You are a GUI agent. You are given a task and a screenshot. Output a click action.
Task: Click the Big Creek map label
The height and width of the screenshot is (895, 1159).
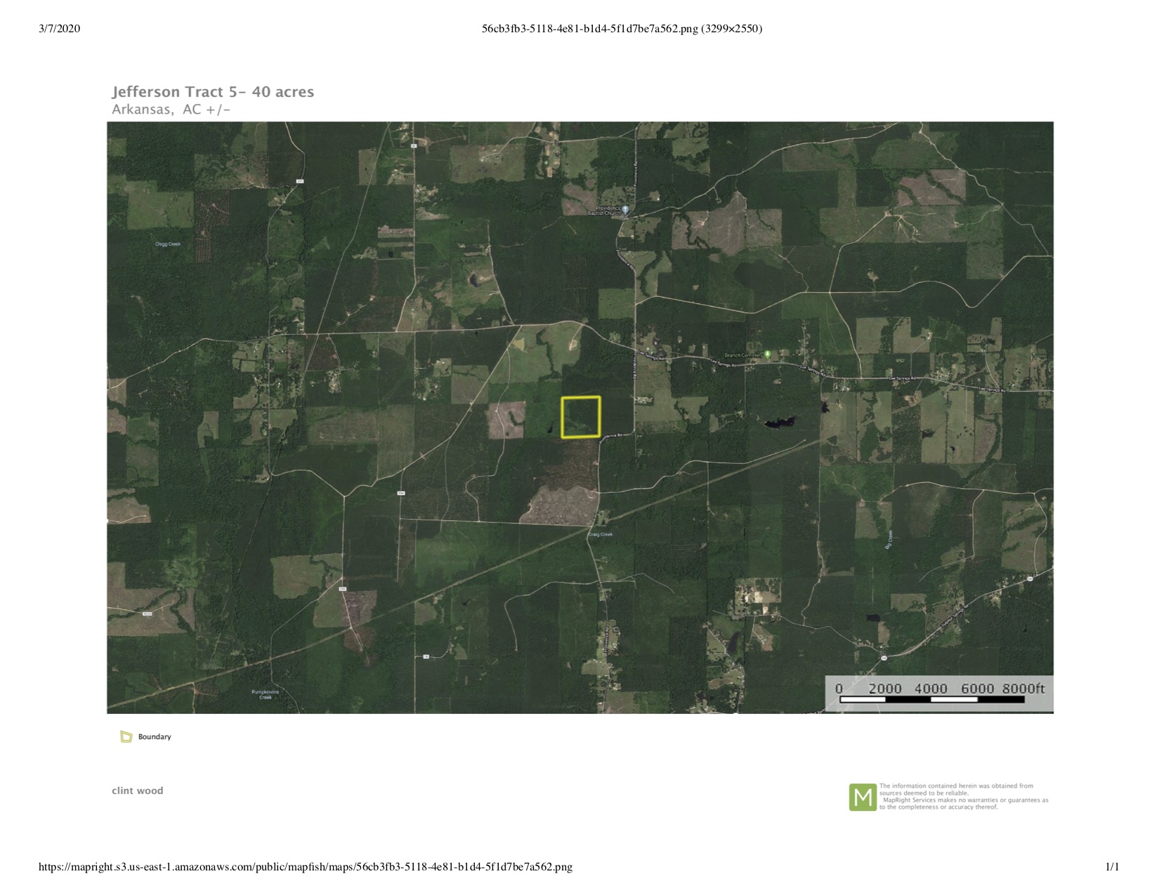click(889, 539)
